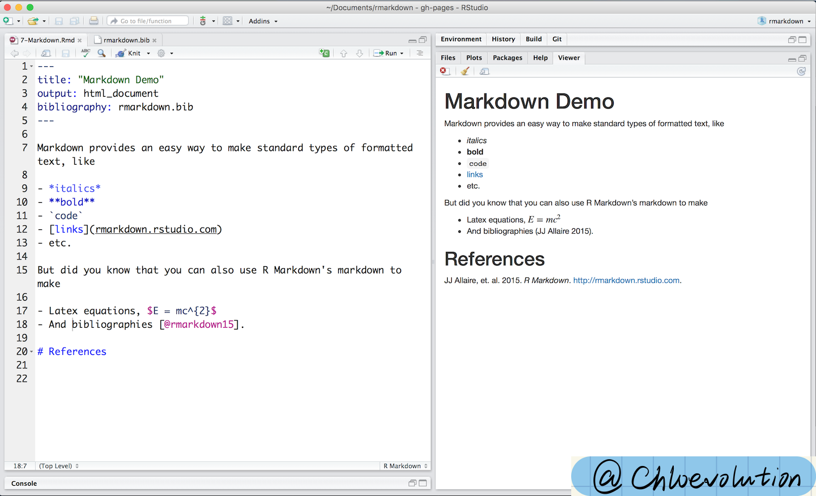Open the Plots tab

[474, 58]
